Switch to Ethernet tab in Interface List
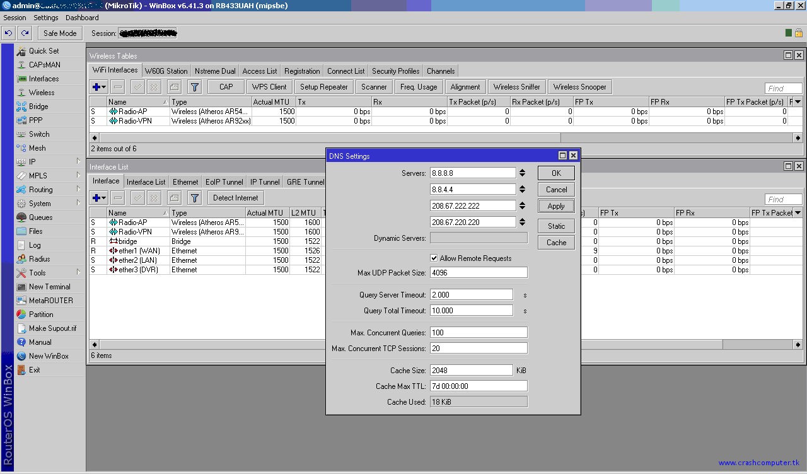This screenshot has width=807, height=474. 185,182
